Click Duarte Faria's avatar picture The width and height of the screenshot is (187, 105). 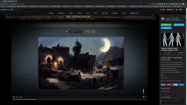click(x=162, y=19)
